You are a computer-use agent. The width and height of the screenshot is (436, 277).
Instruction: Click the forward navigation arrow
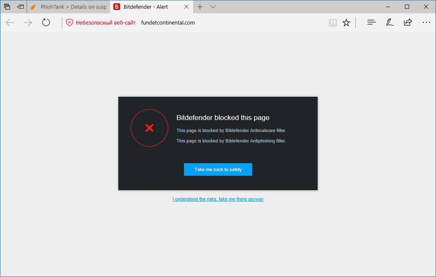tap(27, 22)
